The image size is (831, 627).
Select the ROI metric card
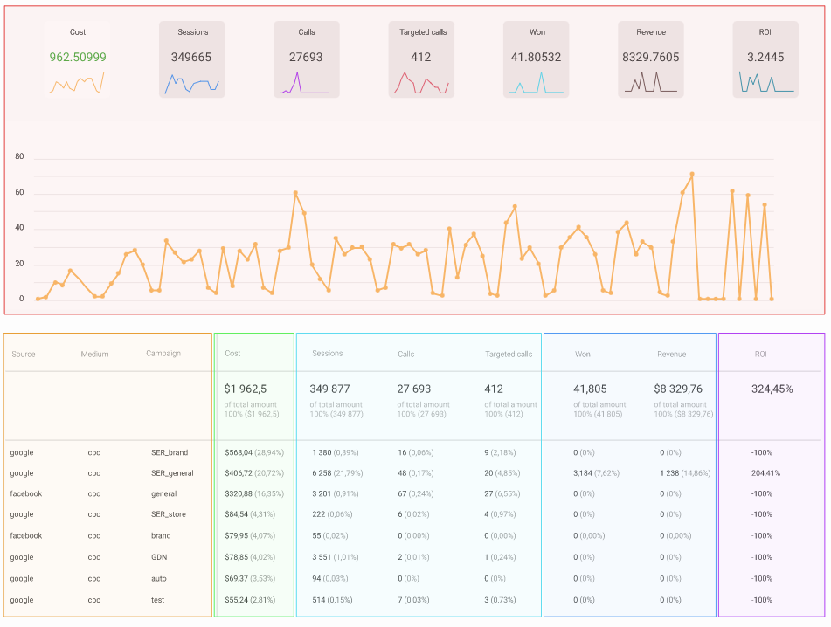(x=765, y=59)
